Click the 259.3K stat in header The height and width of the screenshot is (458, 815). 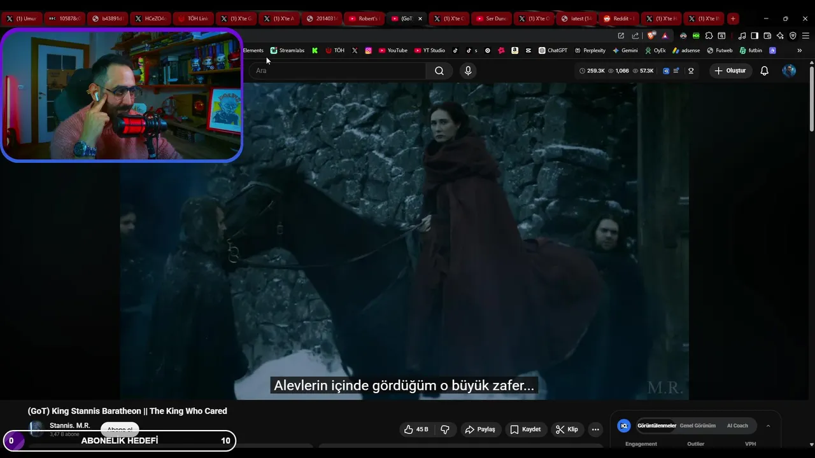click(592, 71)
